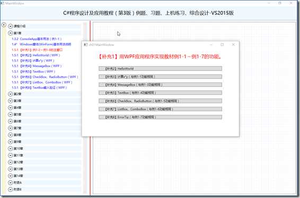Expand the 第11章 section
Screen dimensions: 300x198
pyautogui.click(x=10, y=155)
